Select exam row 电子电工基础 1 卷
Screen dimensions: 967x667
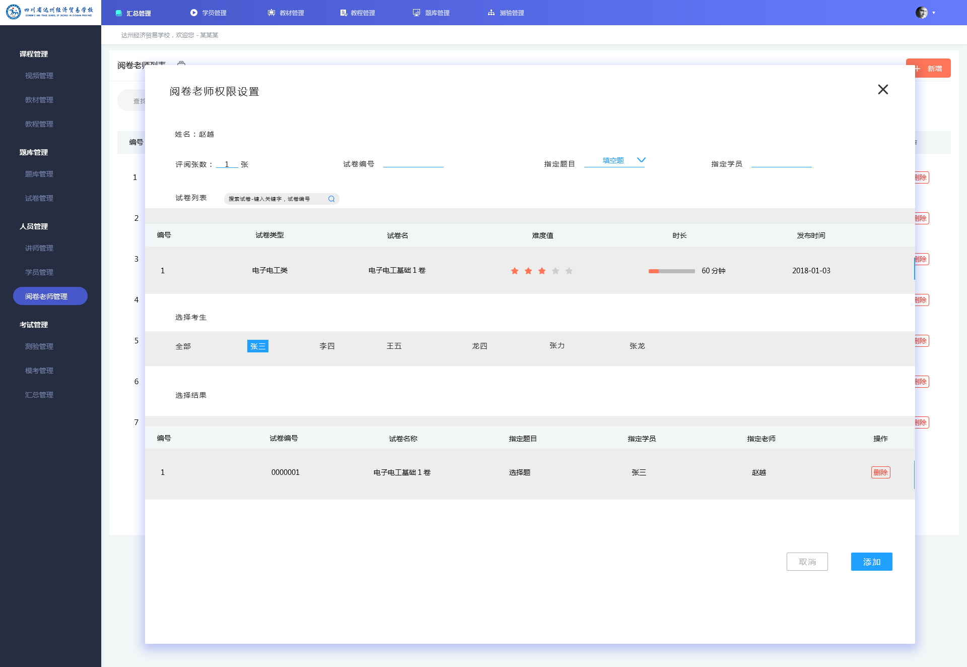tap(530, 270)
